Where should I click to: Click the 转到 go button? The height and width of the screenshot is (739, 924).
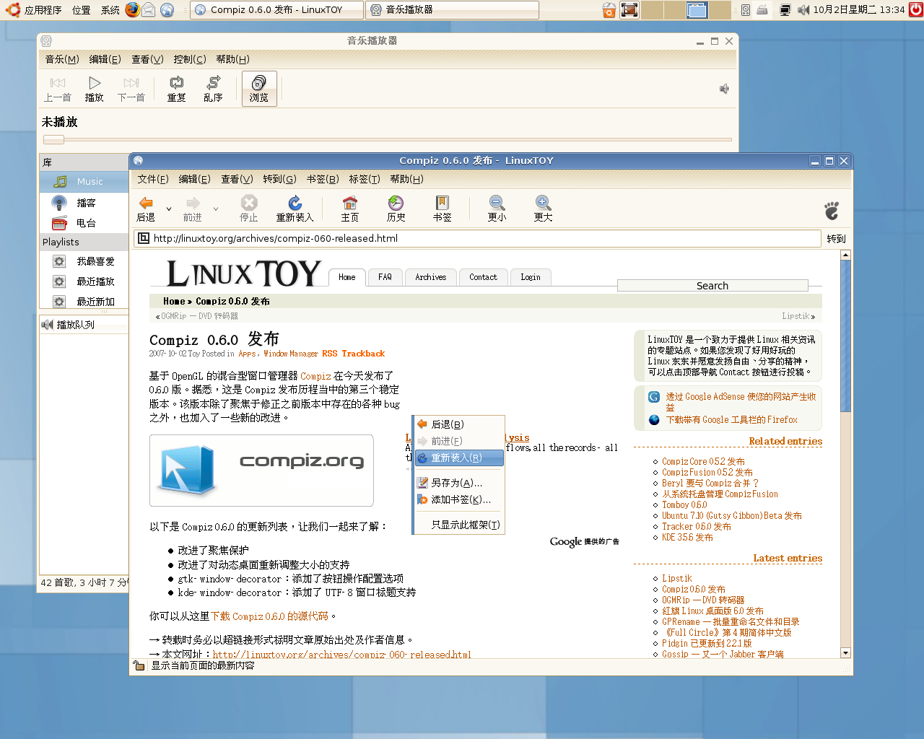836,239
